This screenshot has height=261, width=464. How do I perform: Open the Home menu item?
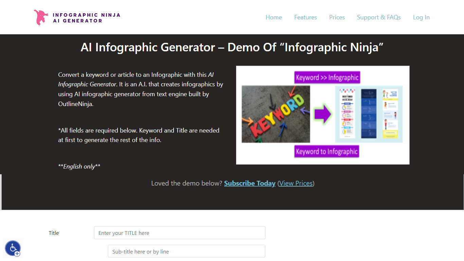pyautogui.click(x=274, y=17)
